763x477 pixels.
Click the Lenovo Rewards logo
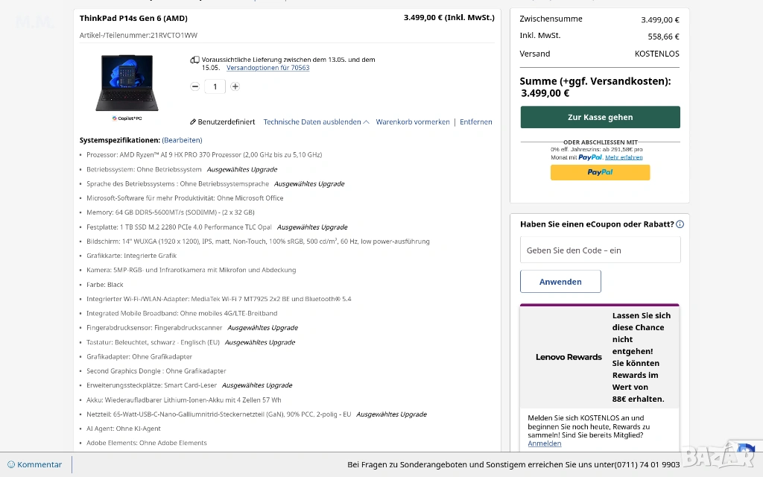click(569, 357)
